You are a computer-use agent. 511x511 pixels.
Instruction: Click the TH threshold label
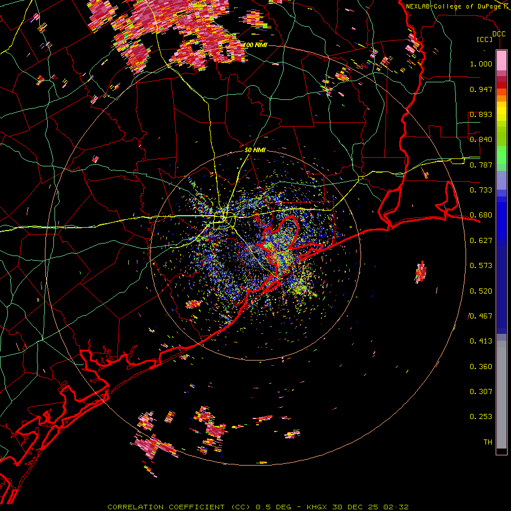(488, 442)
